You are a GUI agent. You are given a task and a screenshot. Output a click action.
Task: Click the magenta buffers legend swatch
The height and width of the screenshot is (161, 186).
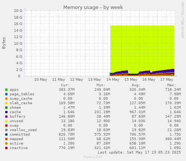click(6, 117)
